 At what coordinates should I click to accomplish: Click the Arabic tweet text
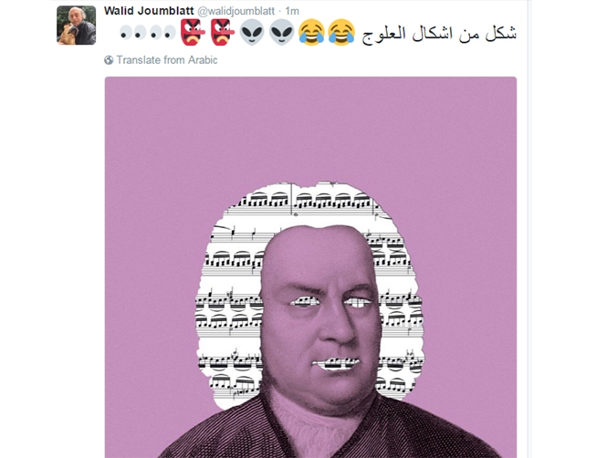[x=439, y=33]
